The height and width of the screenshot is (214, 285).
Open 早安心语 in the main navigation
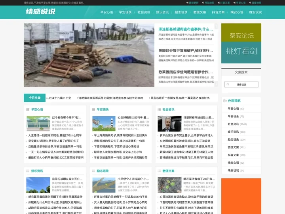coord(107,12)
